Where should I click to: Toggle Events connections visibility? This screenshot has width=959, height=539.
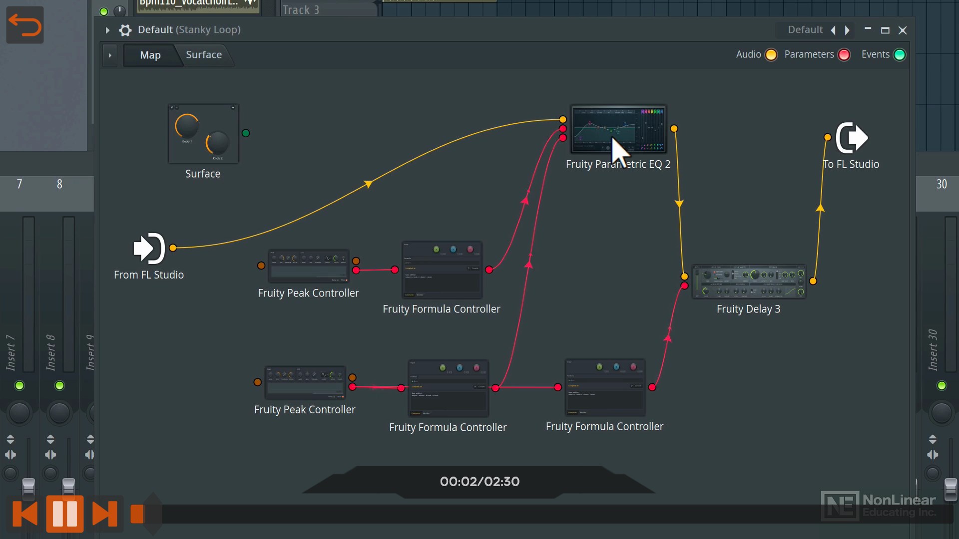click(x=899, y=55)
